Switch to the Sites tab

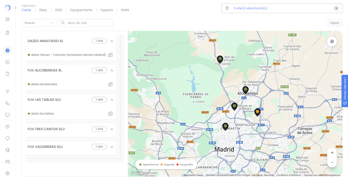tap(43, 10)
